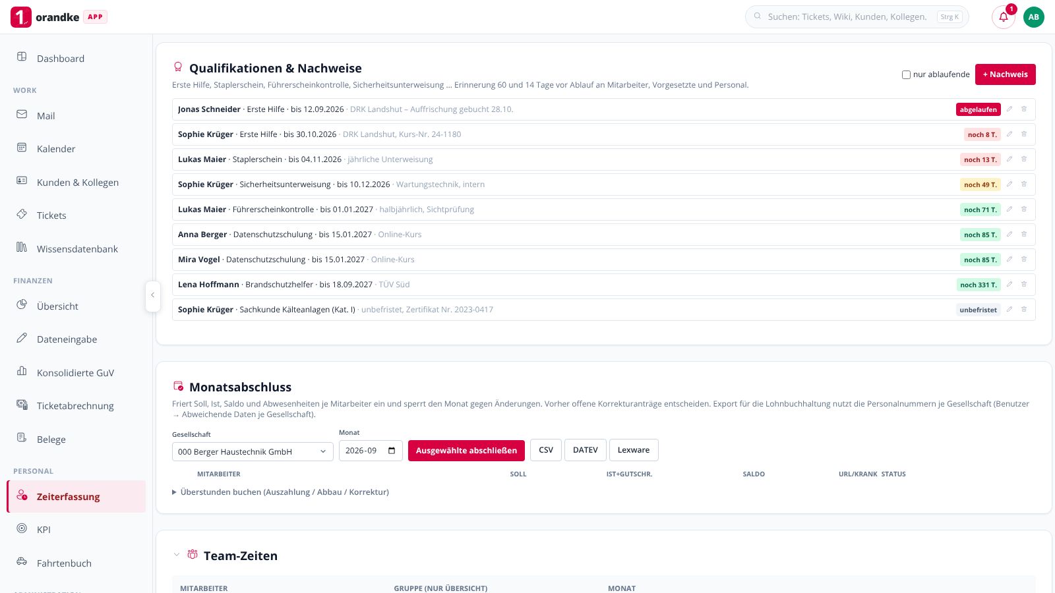Click the '+ Nachweis' button
Viewport: 1055px width, 593px height.
[1005, 74]
